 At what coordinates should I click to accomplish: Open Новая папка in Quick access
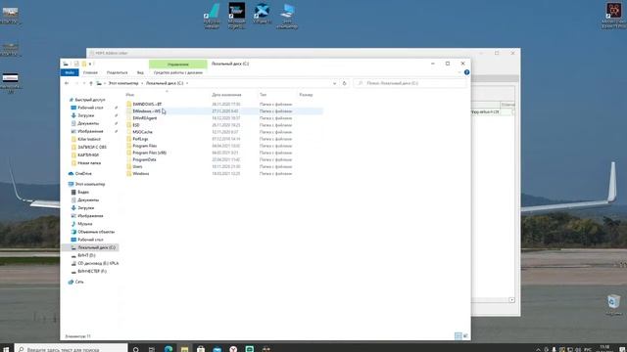(86, 163)
